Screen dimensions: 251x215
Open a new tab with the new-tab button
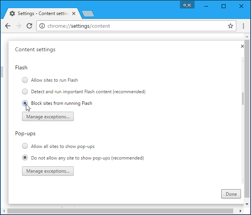pyautogui.click(x=88, y=13)
